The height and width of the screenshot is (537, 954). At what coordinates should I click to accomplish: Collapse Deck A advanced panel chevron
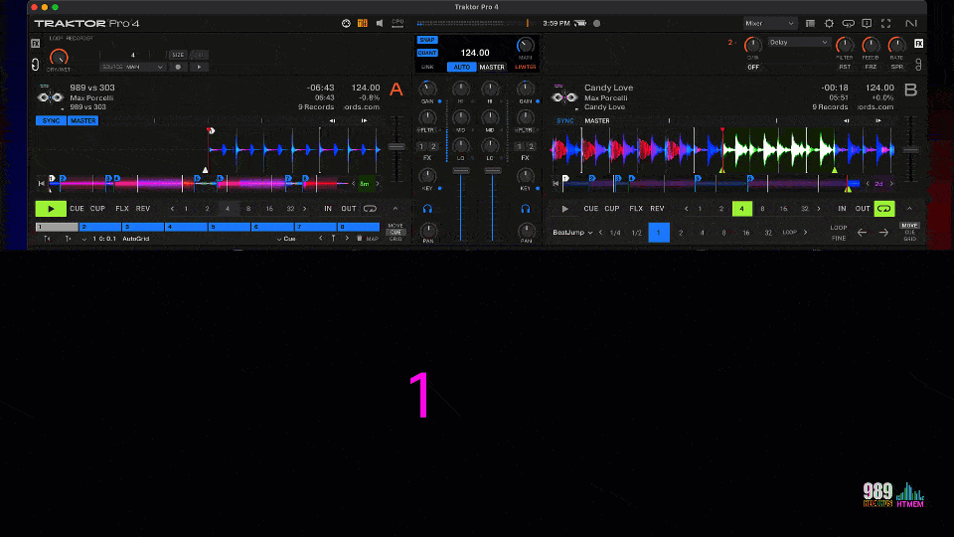396,209
